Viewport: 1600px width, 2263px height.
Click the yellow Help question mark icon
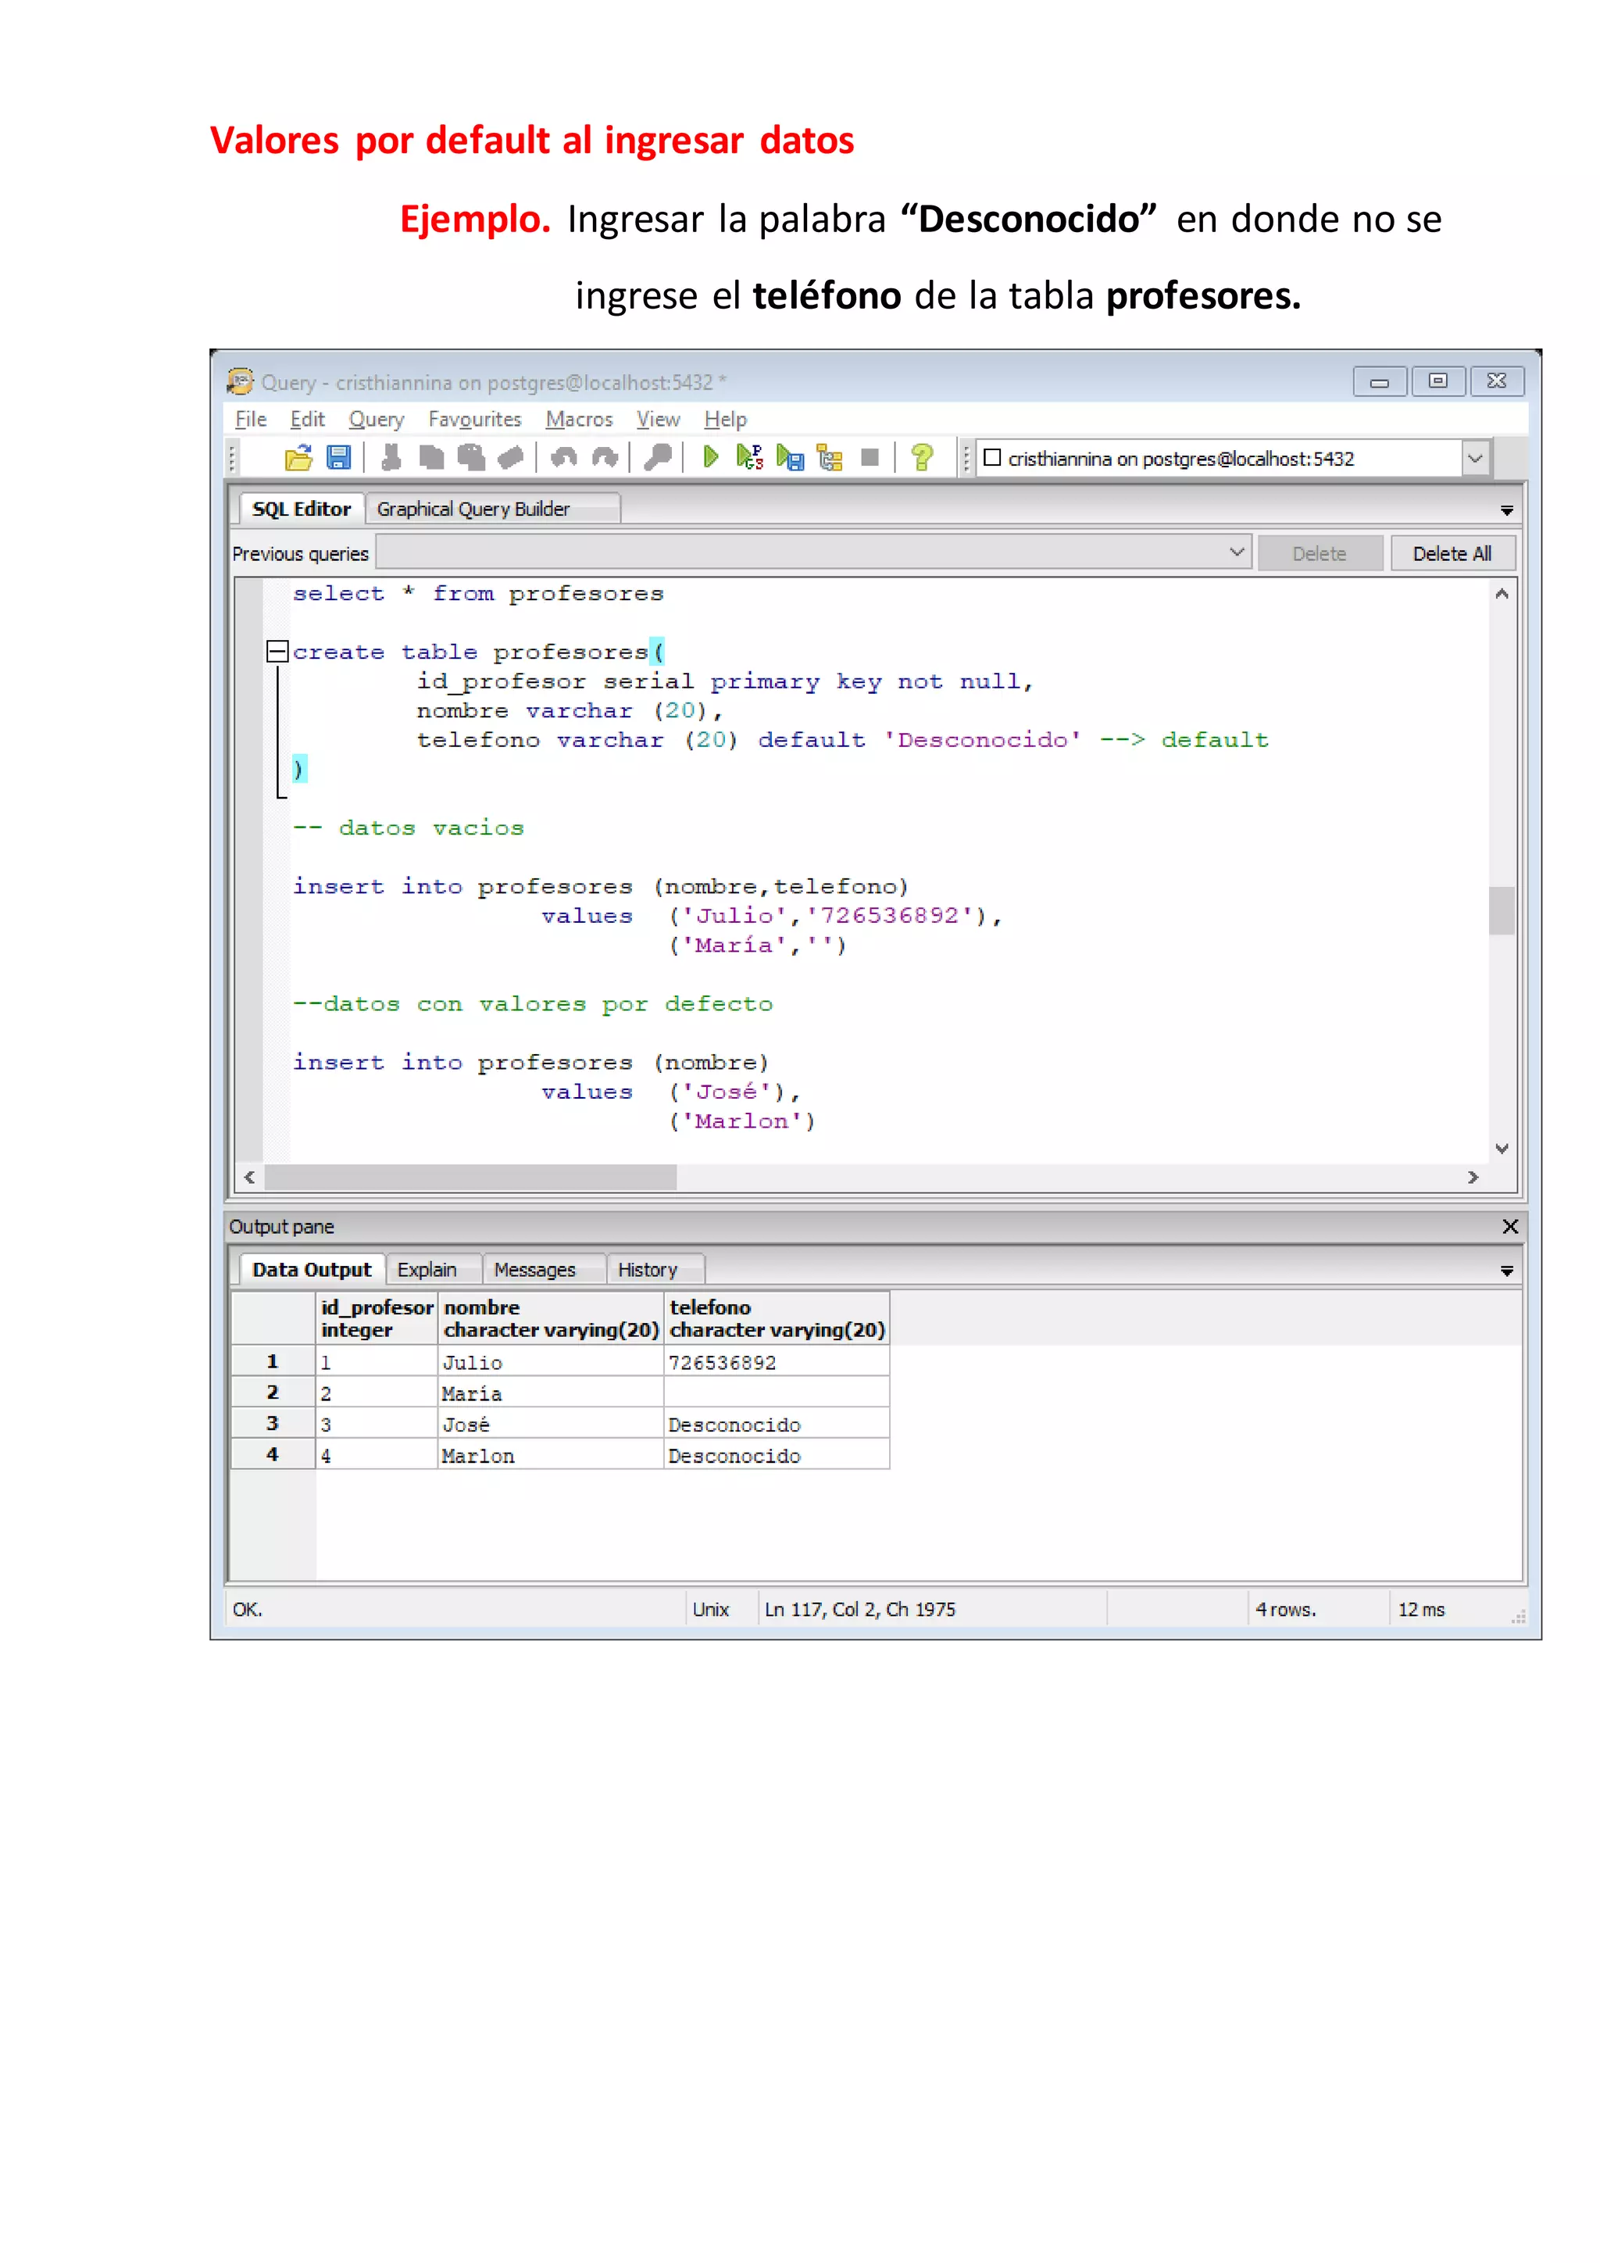click(x=922, y=459)
